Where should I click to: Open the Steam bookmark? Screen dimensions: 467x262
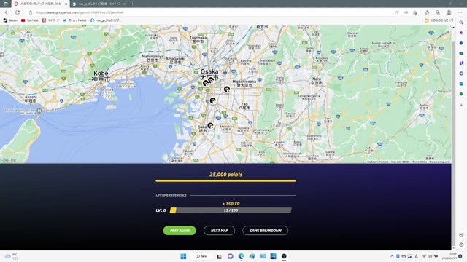(10, 20)
